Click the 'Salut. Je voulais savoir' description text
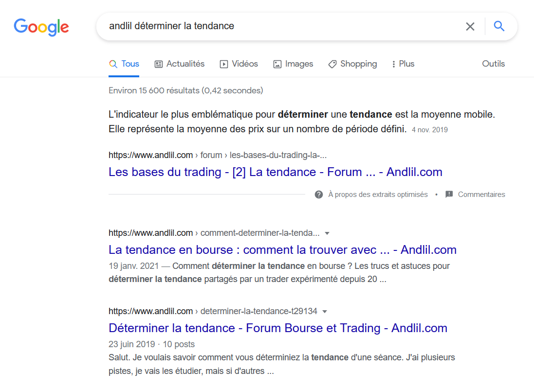Screen dimensions: 534x389 (282, 364)
